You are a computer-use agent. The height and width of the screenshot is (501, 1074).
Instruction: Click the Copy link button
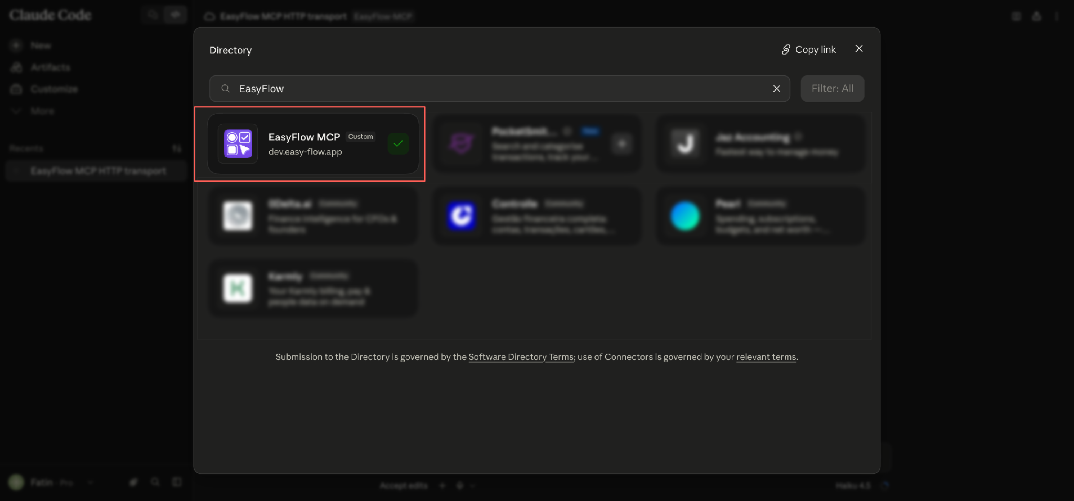coord(808,49)
